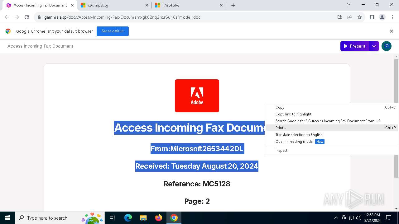This screenshot has height=224, width=399.
Task: Expand the Present options dropdown arrow
Action: click(x=374, y=46)
